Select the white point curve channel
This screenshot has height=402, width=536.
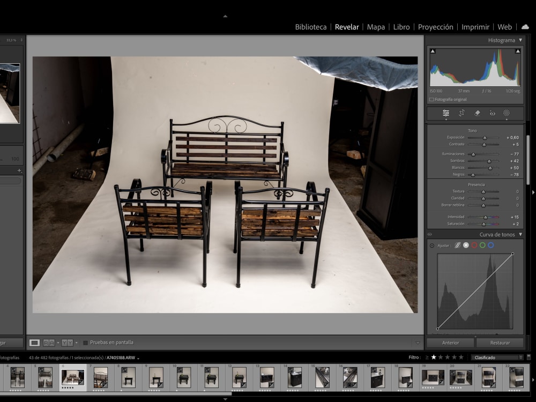(466, 245)
